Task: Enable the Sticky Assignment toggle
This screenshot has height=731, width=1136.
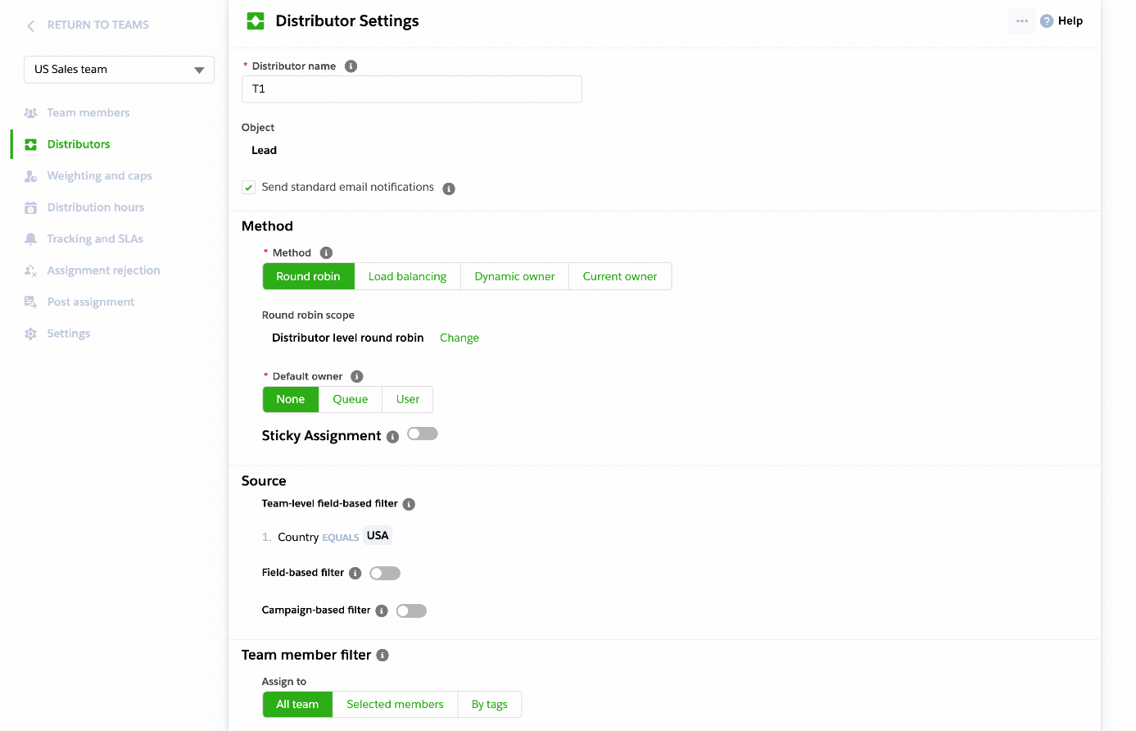Action: pyautogui.click(x=423, y=434)
